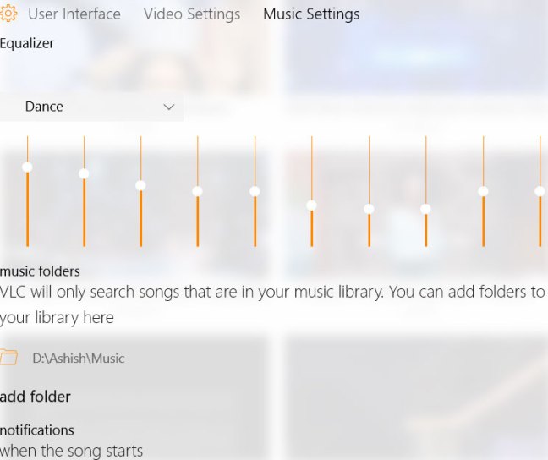Screen dimensions: 548x460
Task: Select the Music Settings tab
Action: point(311,14)
